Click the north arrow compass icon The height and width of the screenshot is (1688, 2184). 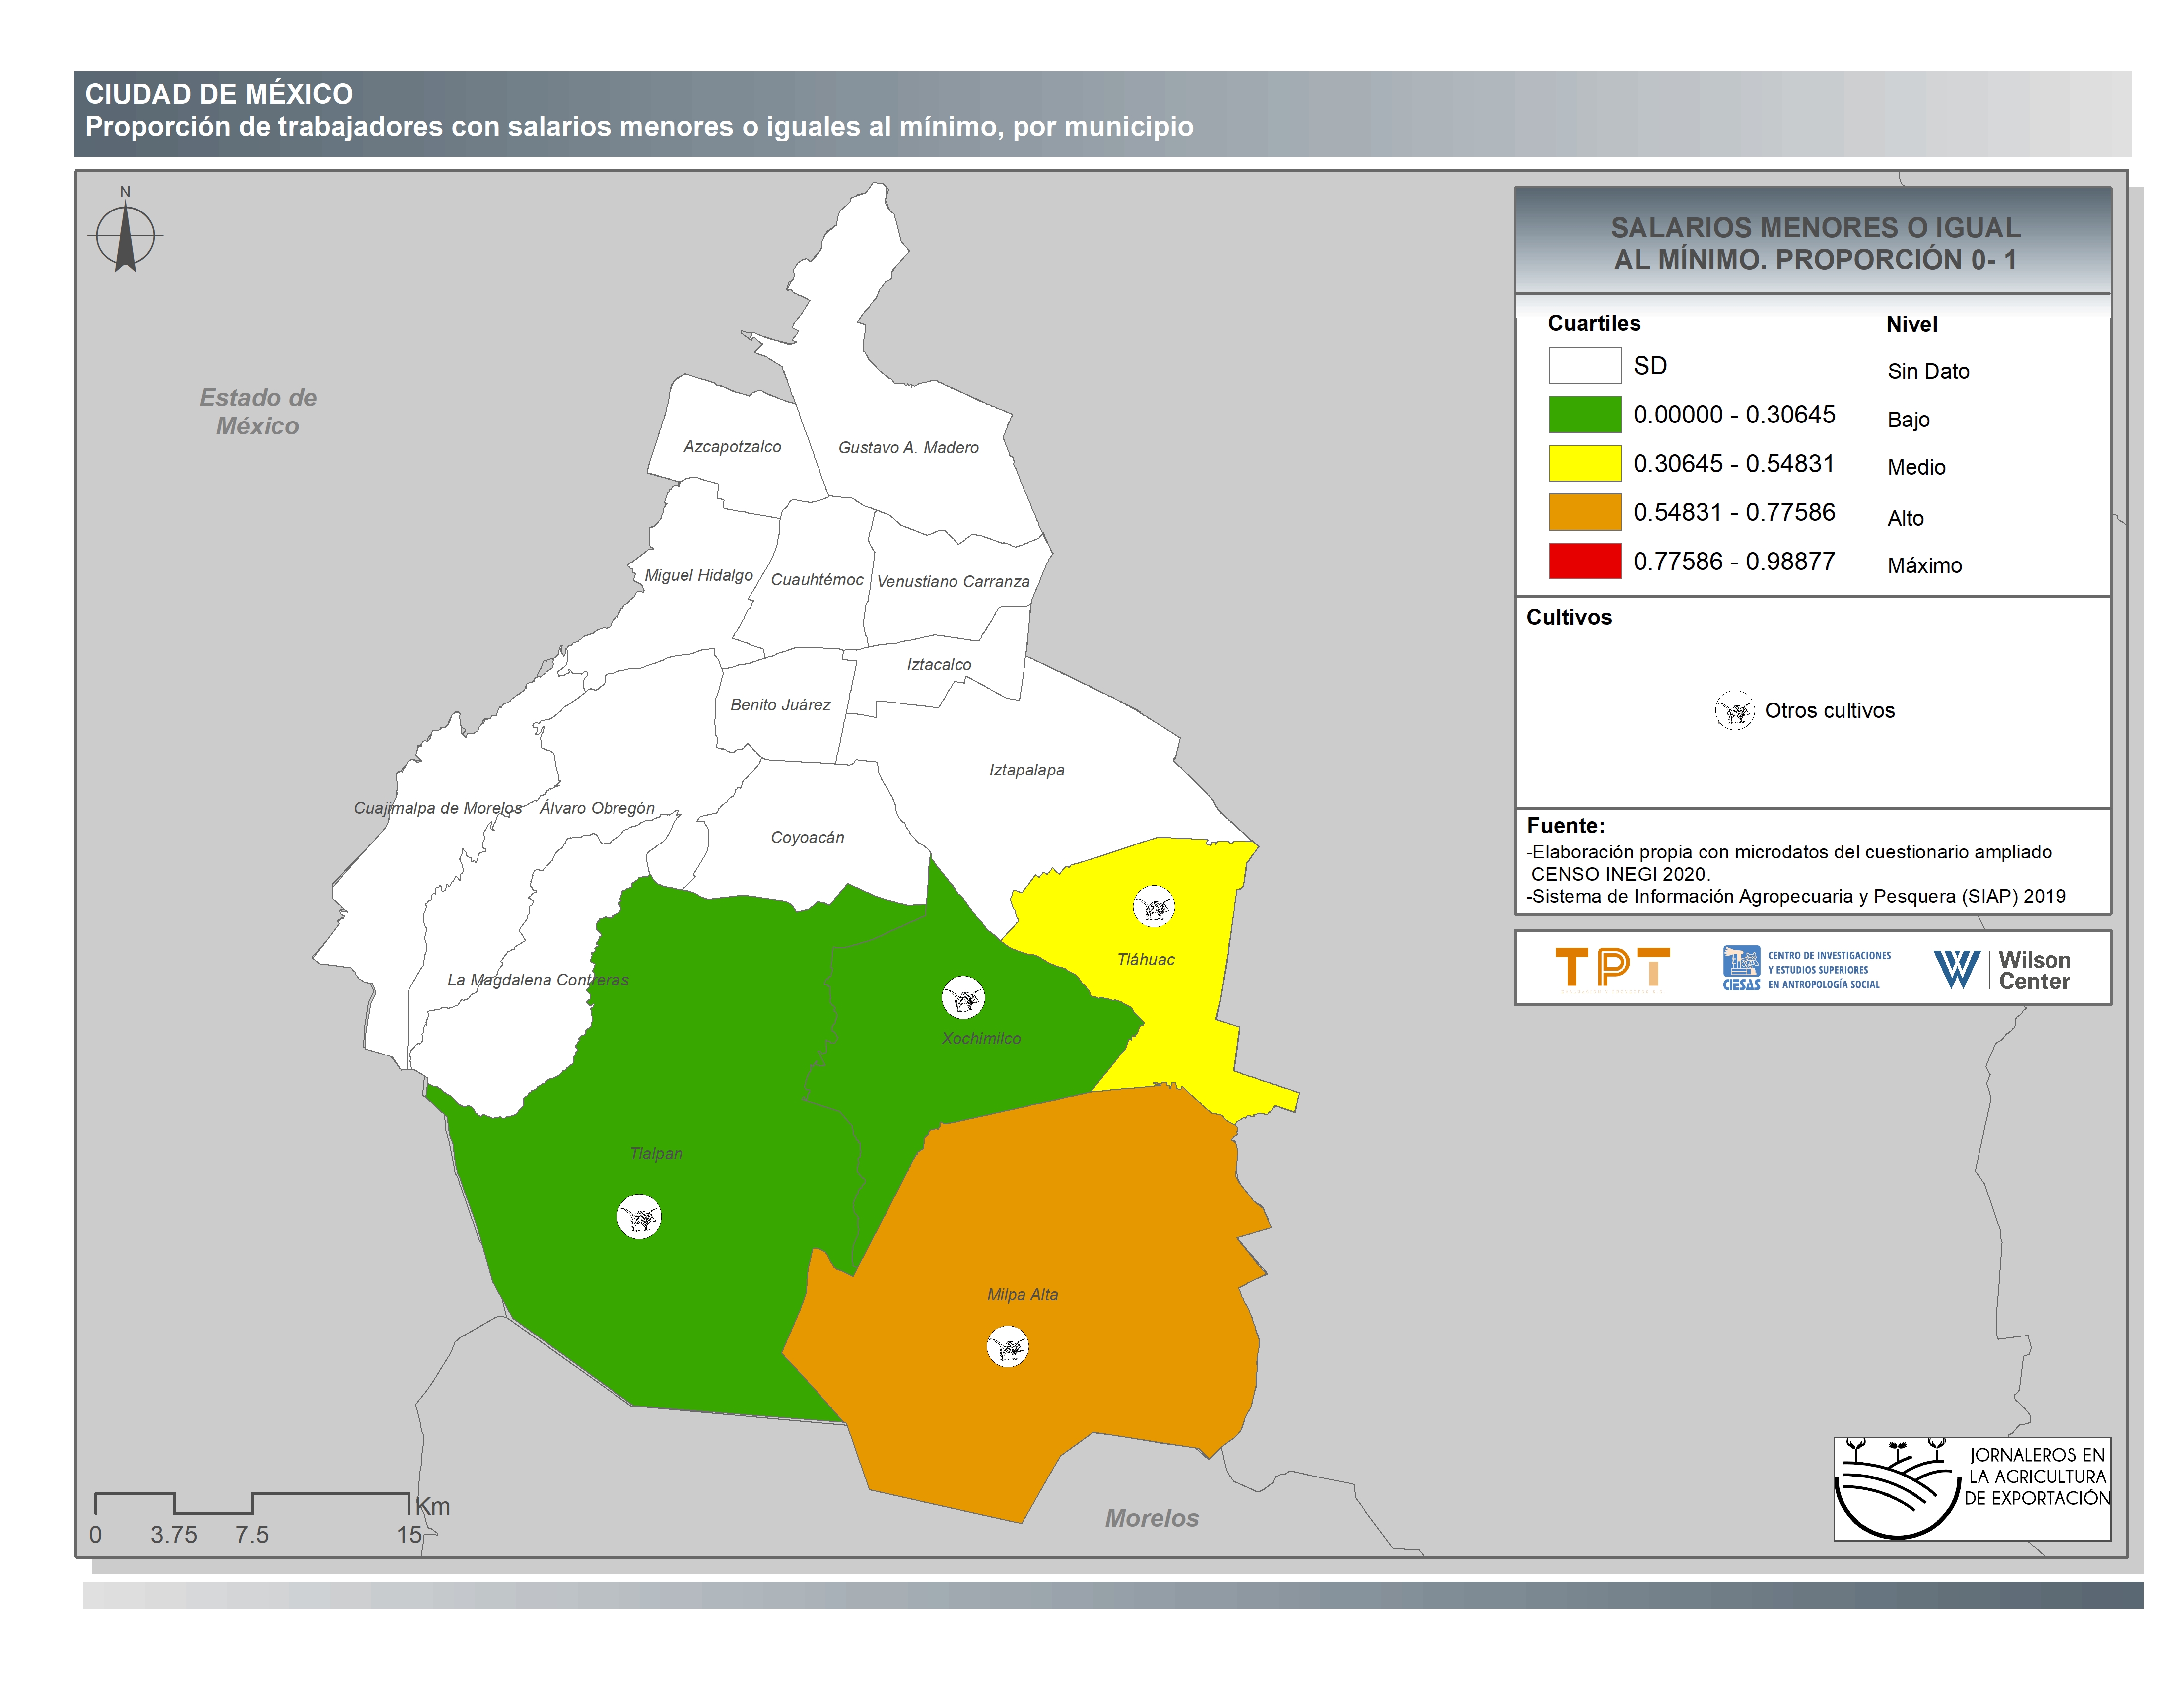pos(125,236)
